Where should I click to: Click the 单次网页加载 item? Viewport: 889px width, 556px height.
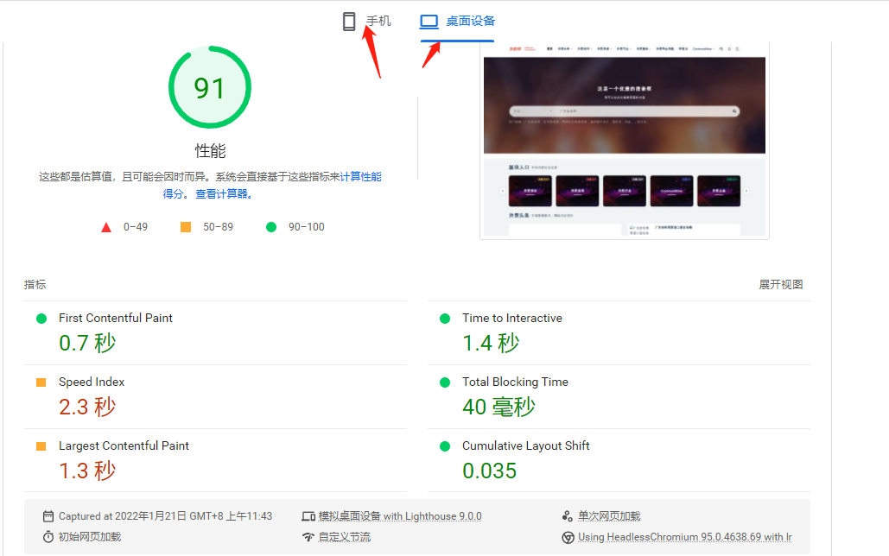pyautogui.click(x=609, y=516)
